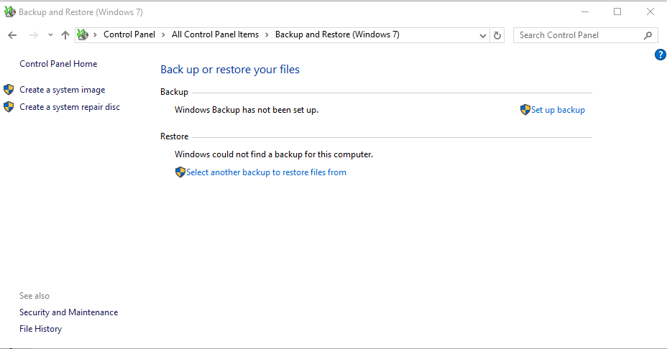Viewport: 667px width, 349px height.
Task: Click Set up backup link
Action: [558, 110]
